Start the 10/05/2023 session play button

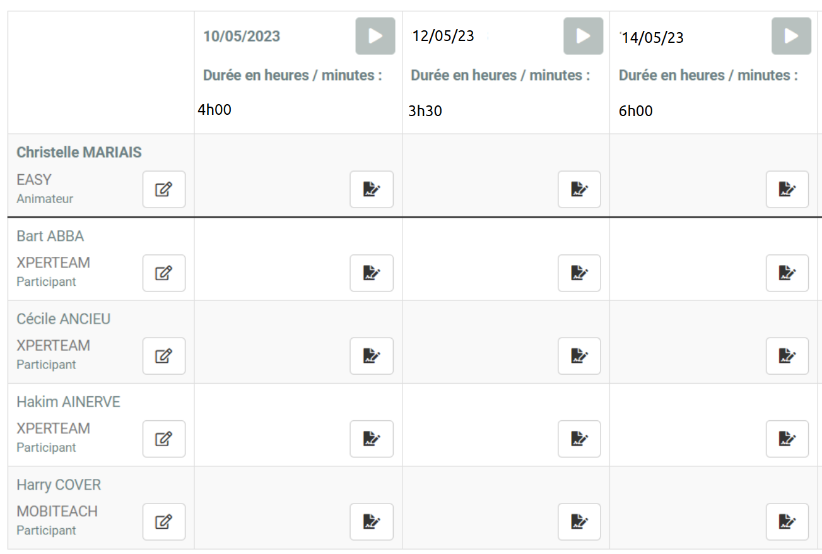tap(375, 36)
